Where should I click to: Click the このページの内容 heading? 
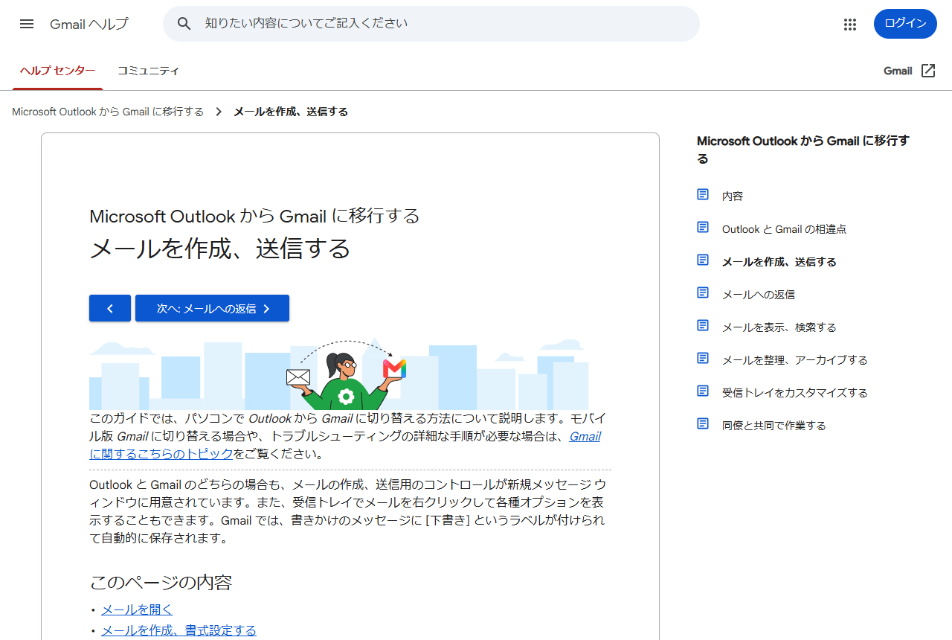(161, 582)
